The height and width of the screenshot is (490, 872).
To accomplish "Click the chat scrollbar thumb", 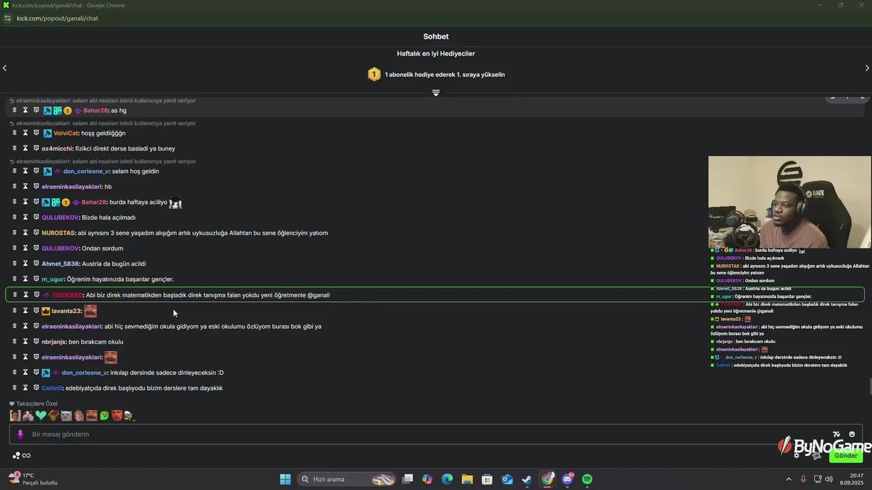I will point(869,387).
